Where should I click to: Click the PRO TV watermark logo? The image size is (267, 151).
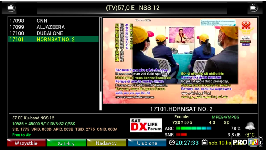pyautogui.click(x=247, y=142)
